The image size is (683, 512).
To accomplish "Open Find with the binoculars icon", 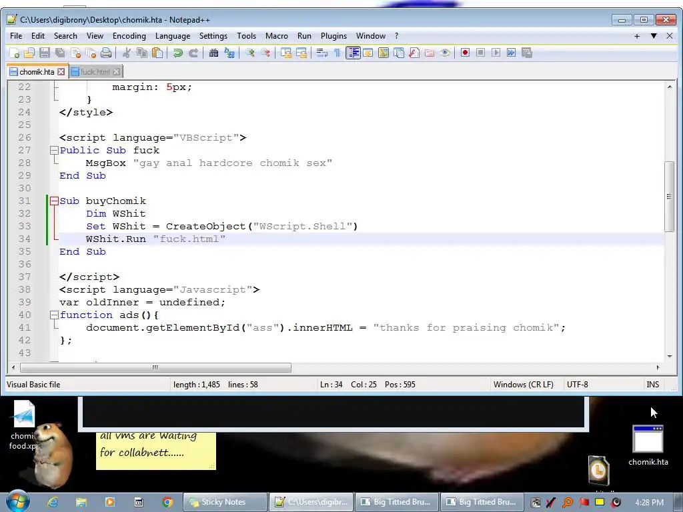I will tap(213, 53).
